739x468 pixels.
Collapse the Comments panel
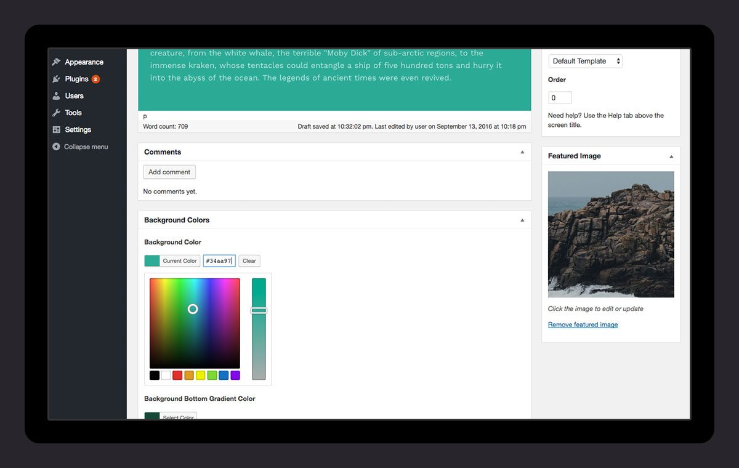pos(522,152)
